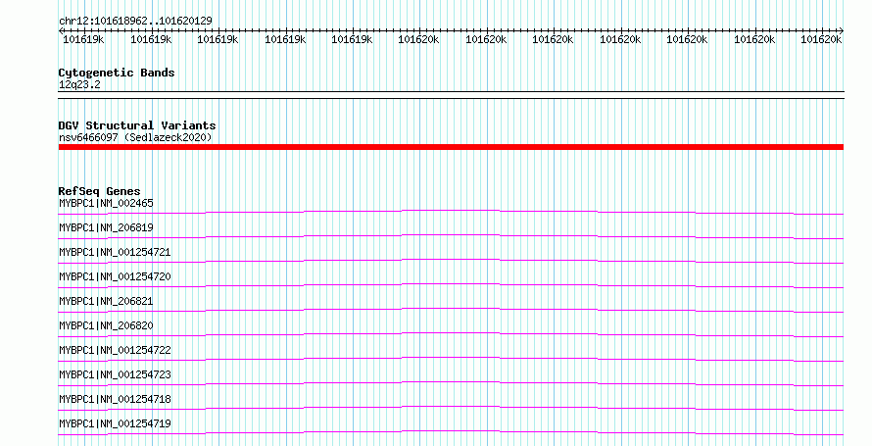Image resolution: width=872 pixels, height=446 pixels.
Task: Click the MYBPC1|NM_001254721 transcript label
Action: (x=115, y=253)
